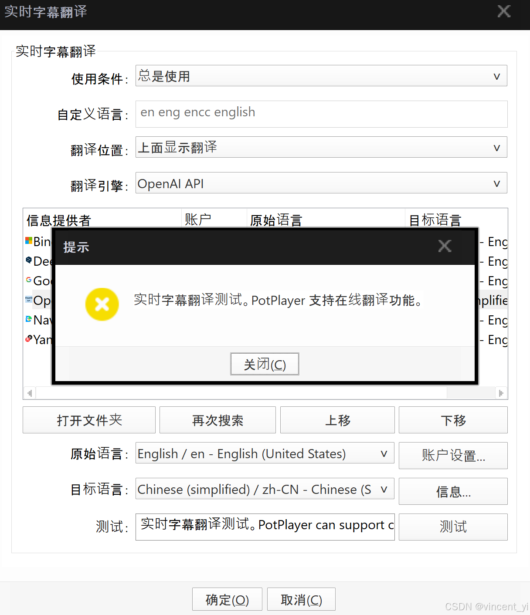Image resolution: width=530 pixels, height=615 pixels.
Task: Select the Op... row text in provider list
Action: 42,301
